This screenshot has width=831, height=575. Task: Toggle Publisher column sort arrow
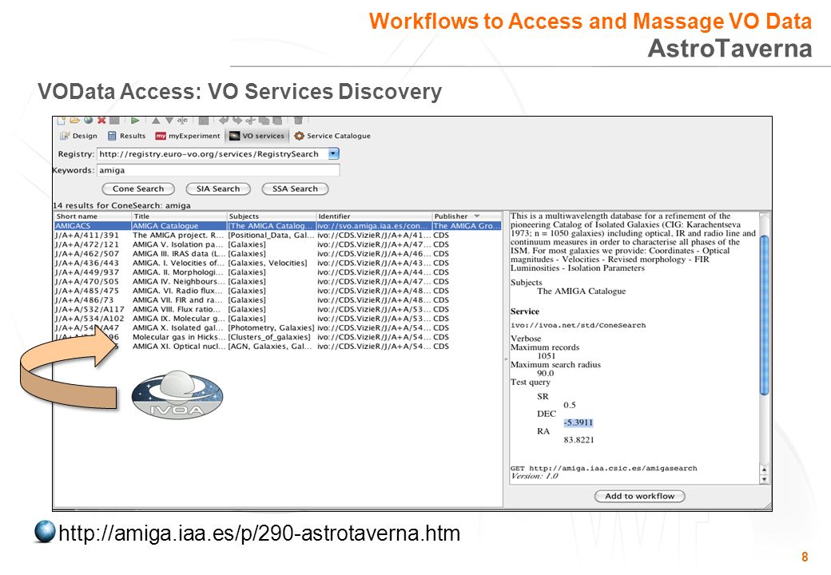coord(476,216)
